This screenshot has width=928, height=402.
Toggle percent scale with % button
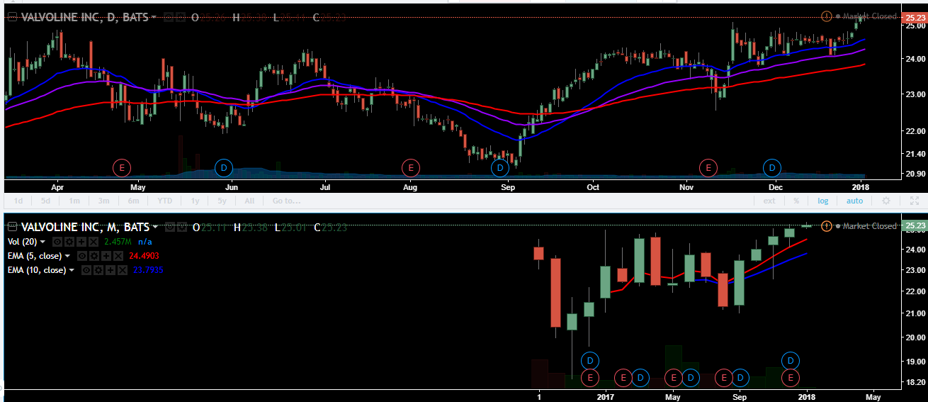click(796, 201)
